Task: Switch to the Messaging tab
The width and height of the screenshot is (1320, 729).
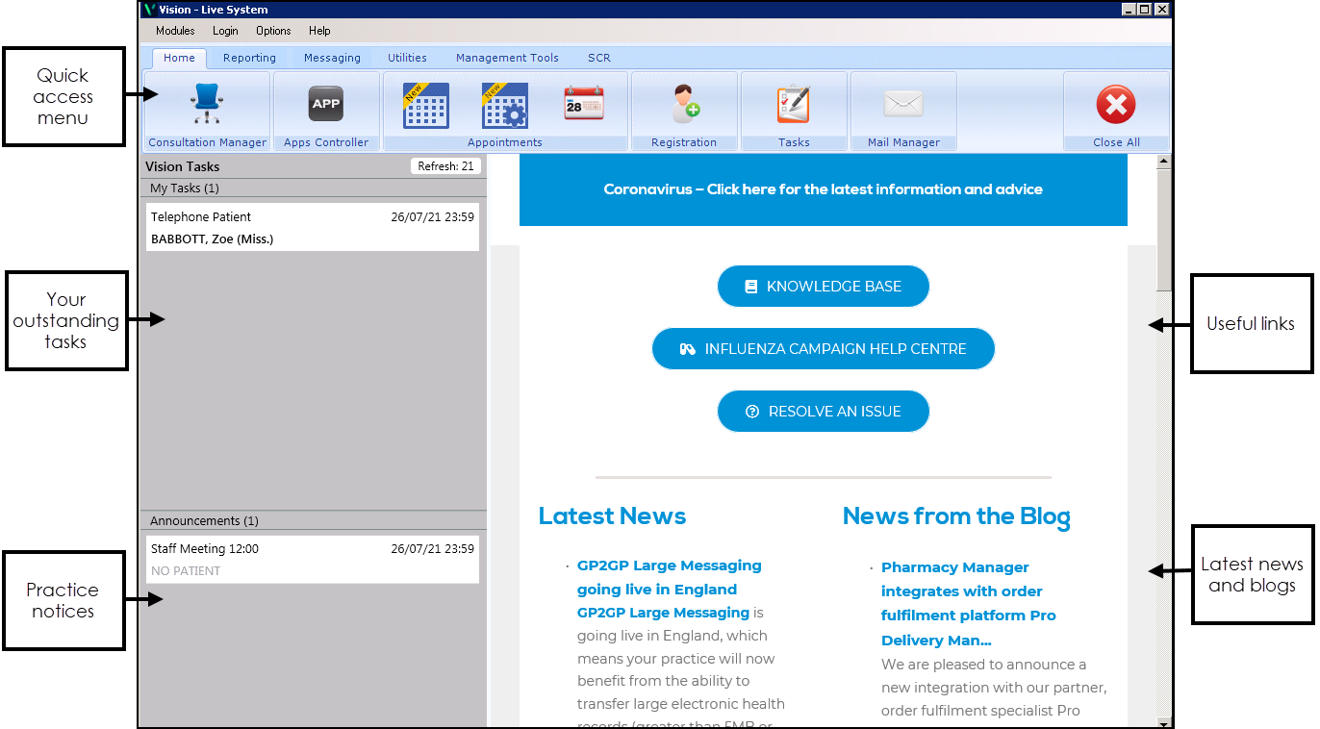Action: pyautogui.click(x=332, y=58)
